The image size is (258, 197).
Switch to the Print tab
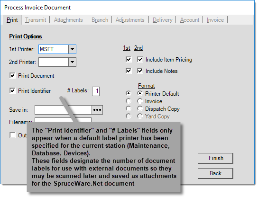pyautogui.click(x=12, y=20)
